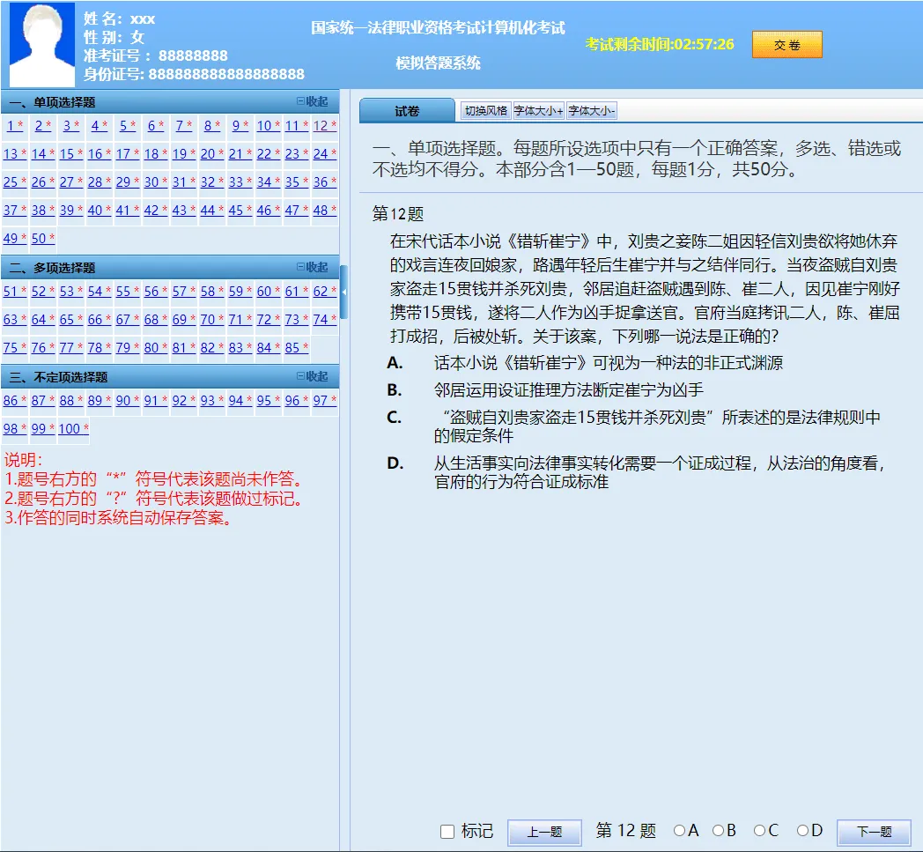Image resolution: width=923 pixels, height=852 pixels.
Task: Choose answer option C radio button
Action: (759, 831)
